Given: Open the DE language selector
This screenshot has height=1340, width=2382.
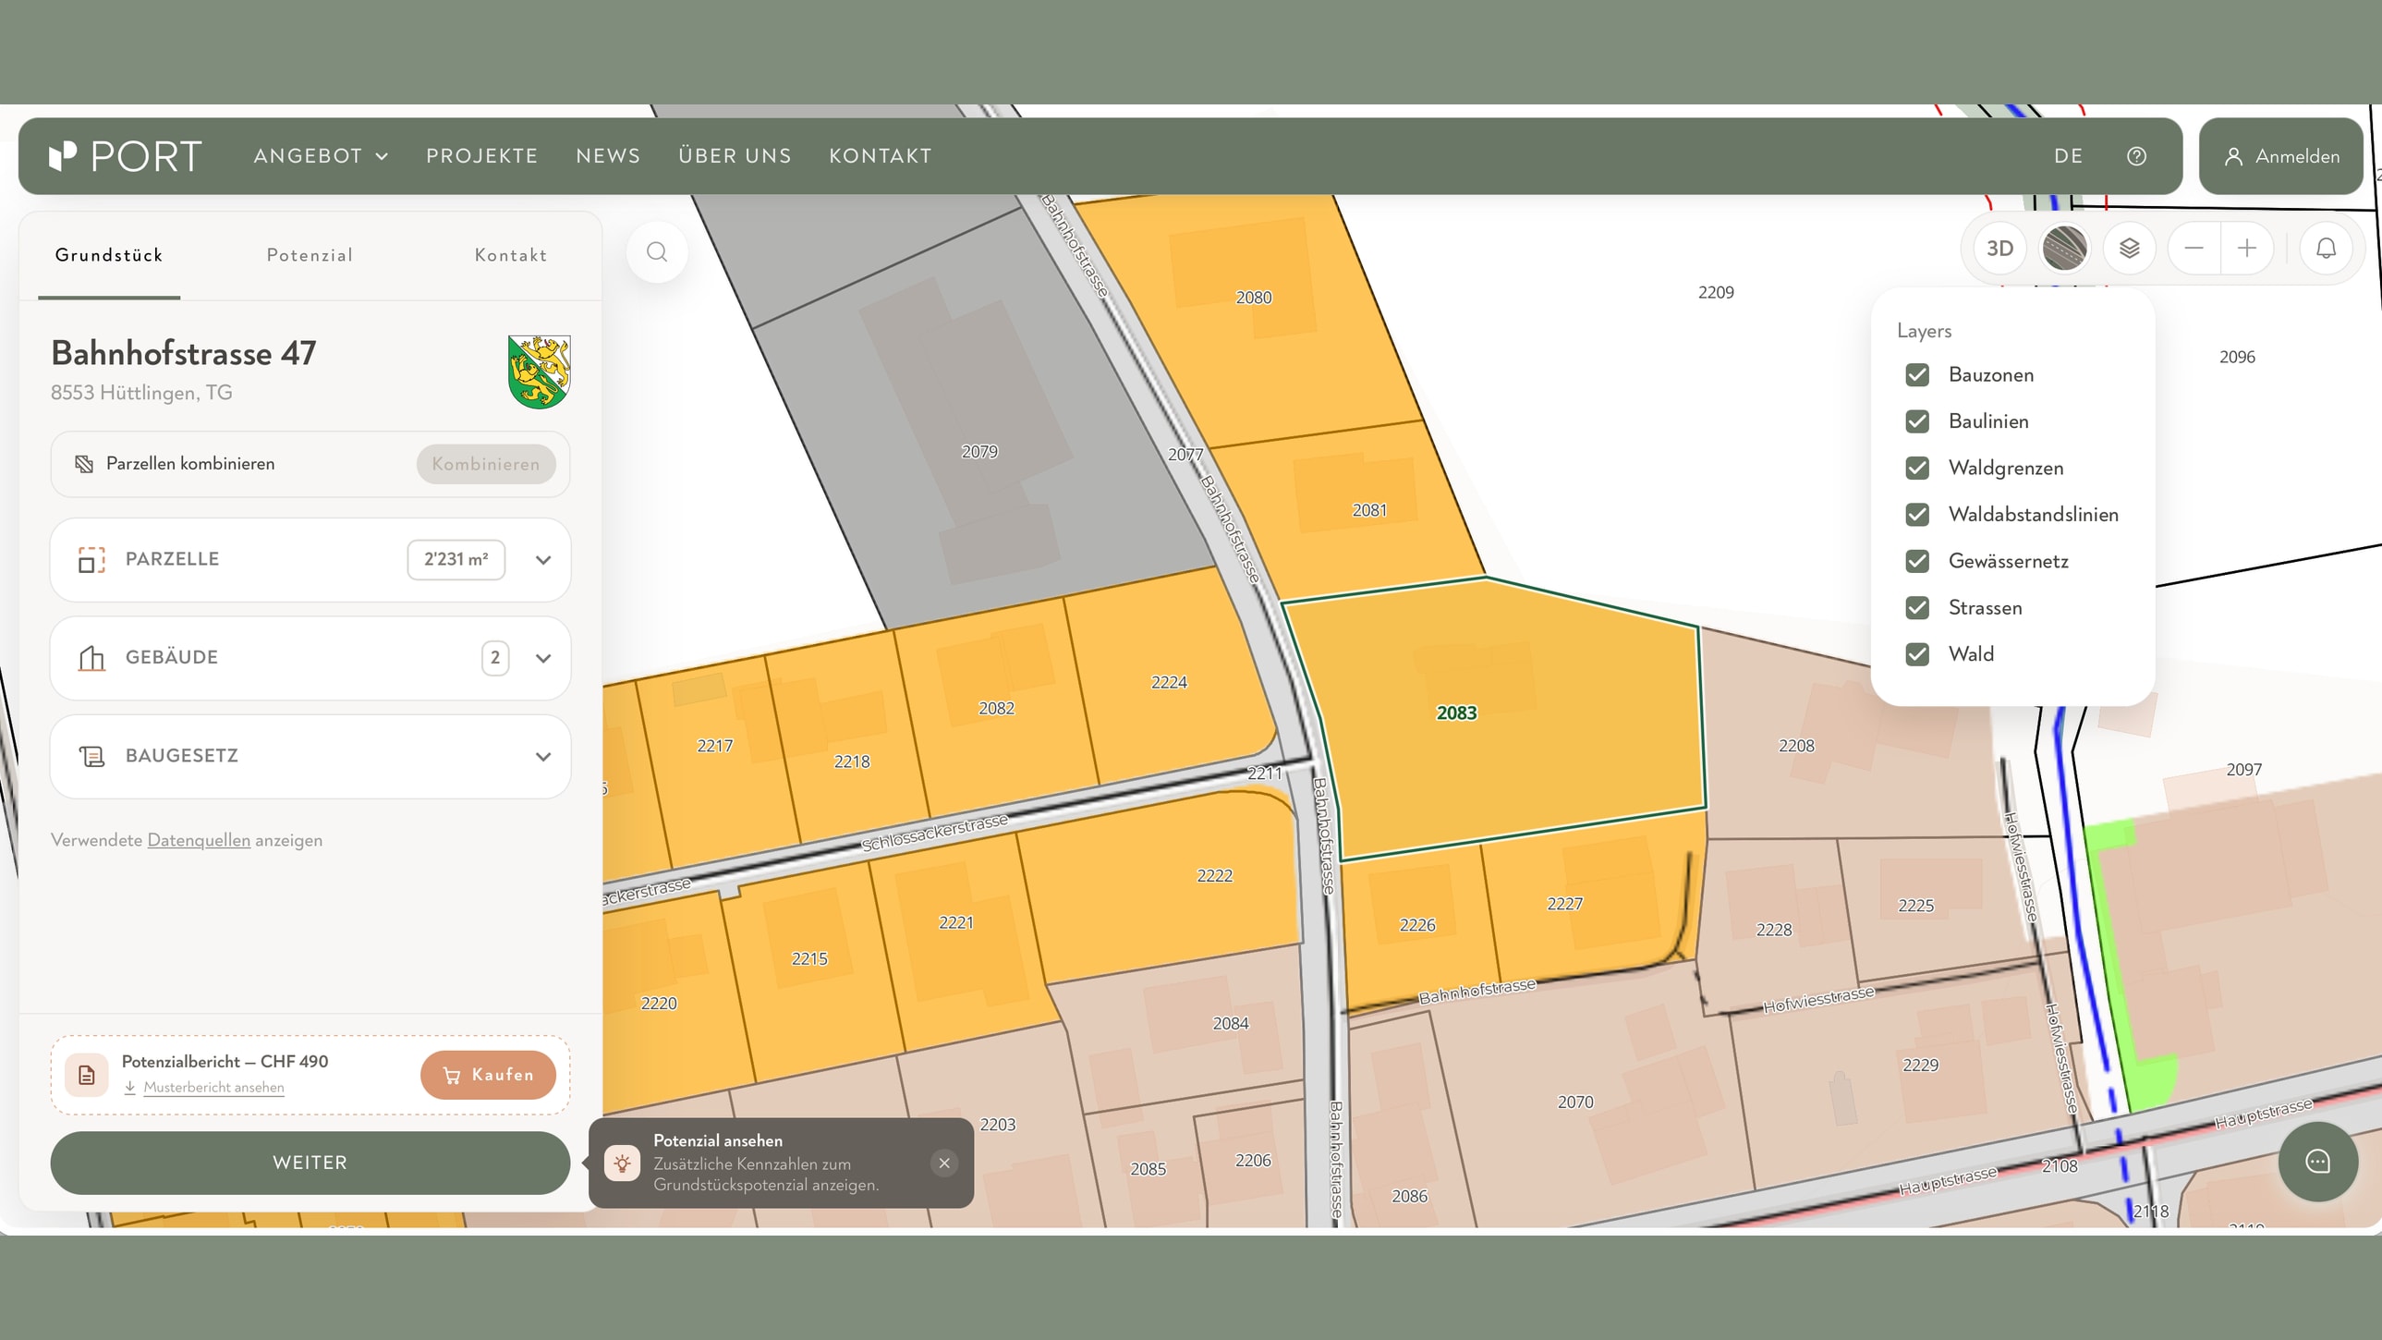Looking at the screenshot, I should [x=2069, y=156].
